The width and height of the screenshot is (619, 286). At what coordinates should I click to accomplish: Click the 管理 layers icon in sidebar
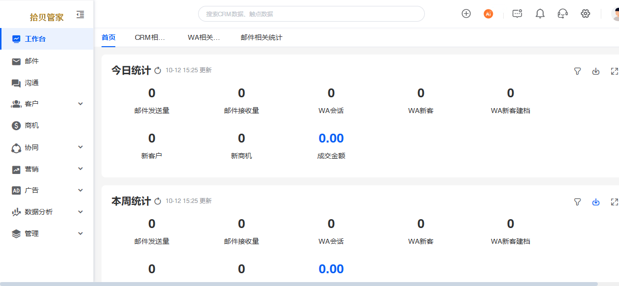pos(16,234)
